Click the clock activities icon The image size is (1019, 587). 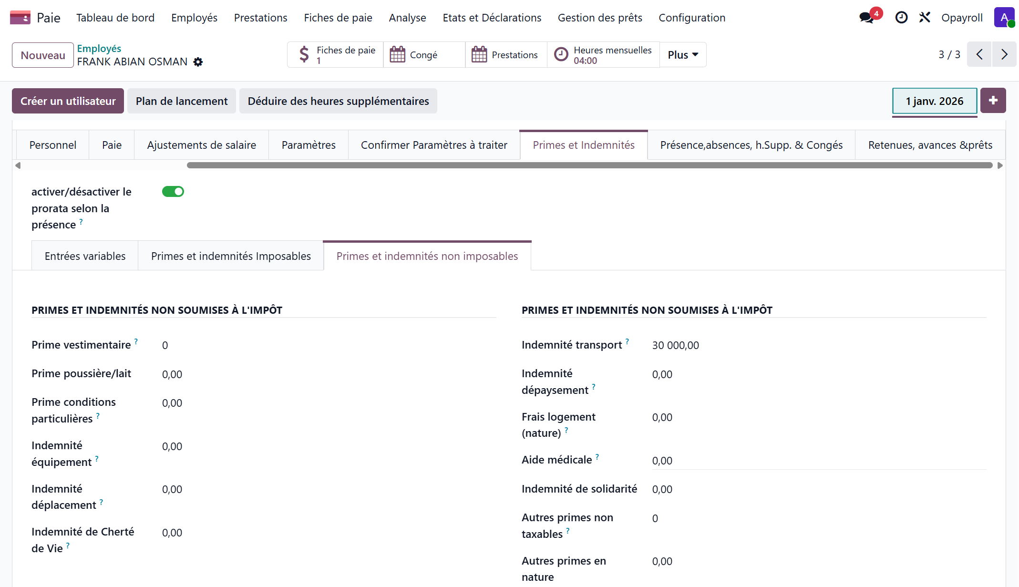tap(901, 18)
